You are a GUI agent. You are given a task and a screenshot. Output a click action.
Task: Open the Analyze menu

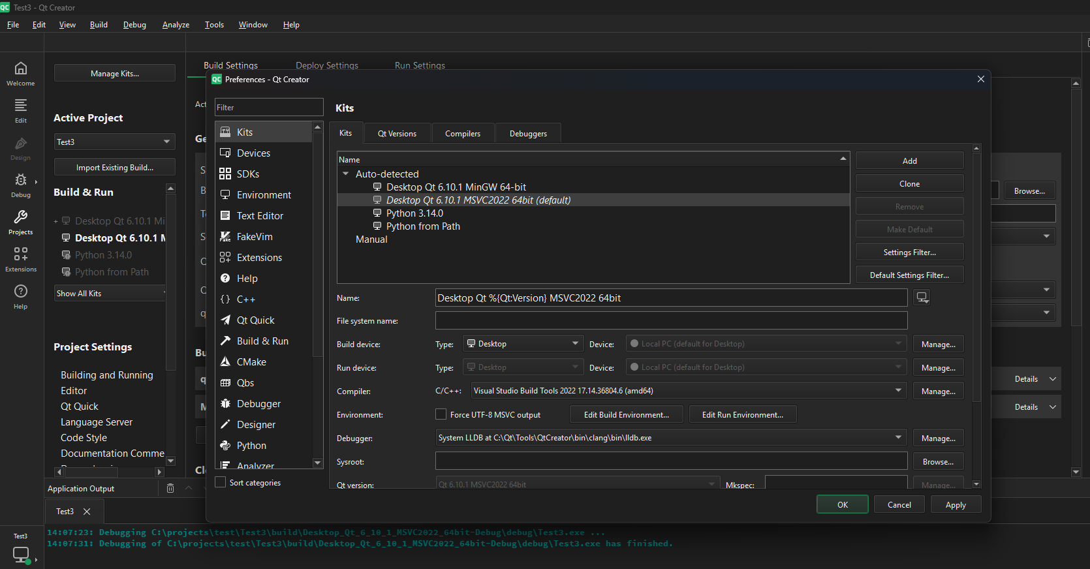[x=176, y=25]
